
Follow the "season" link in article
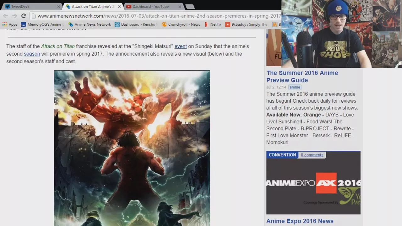pos(32,54)
